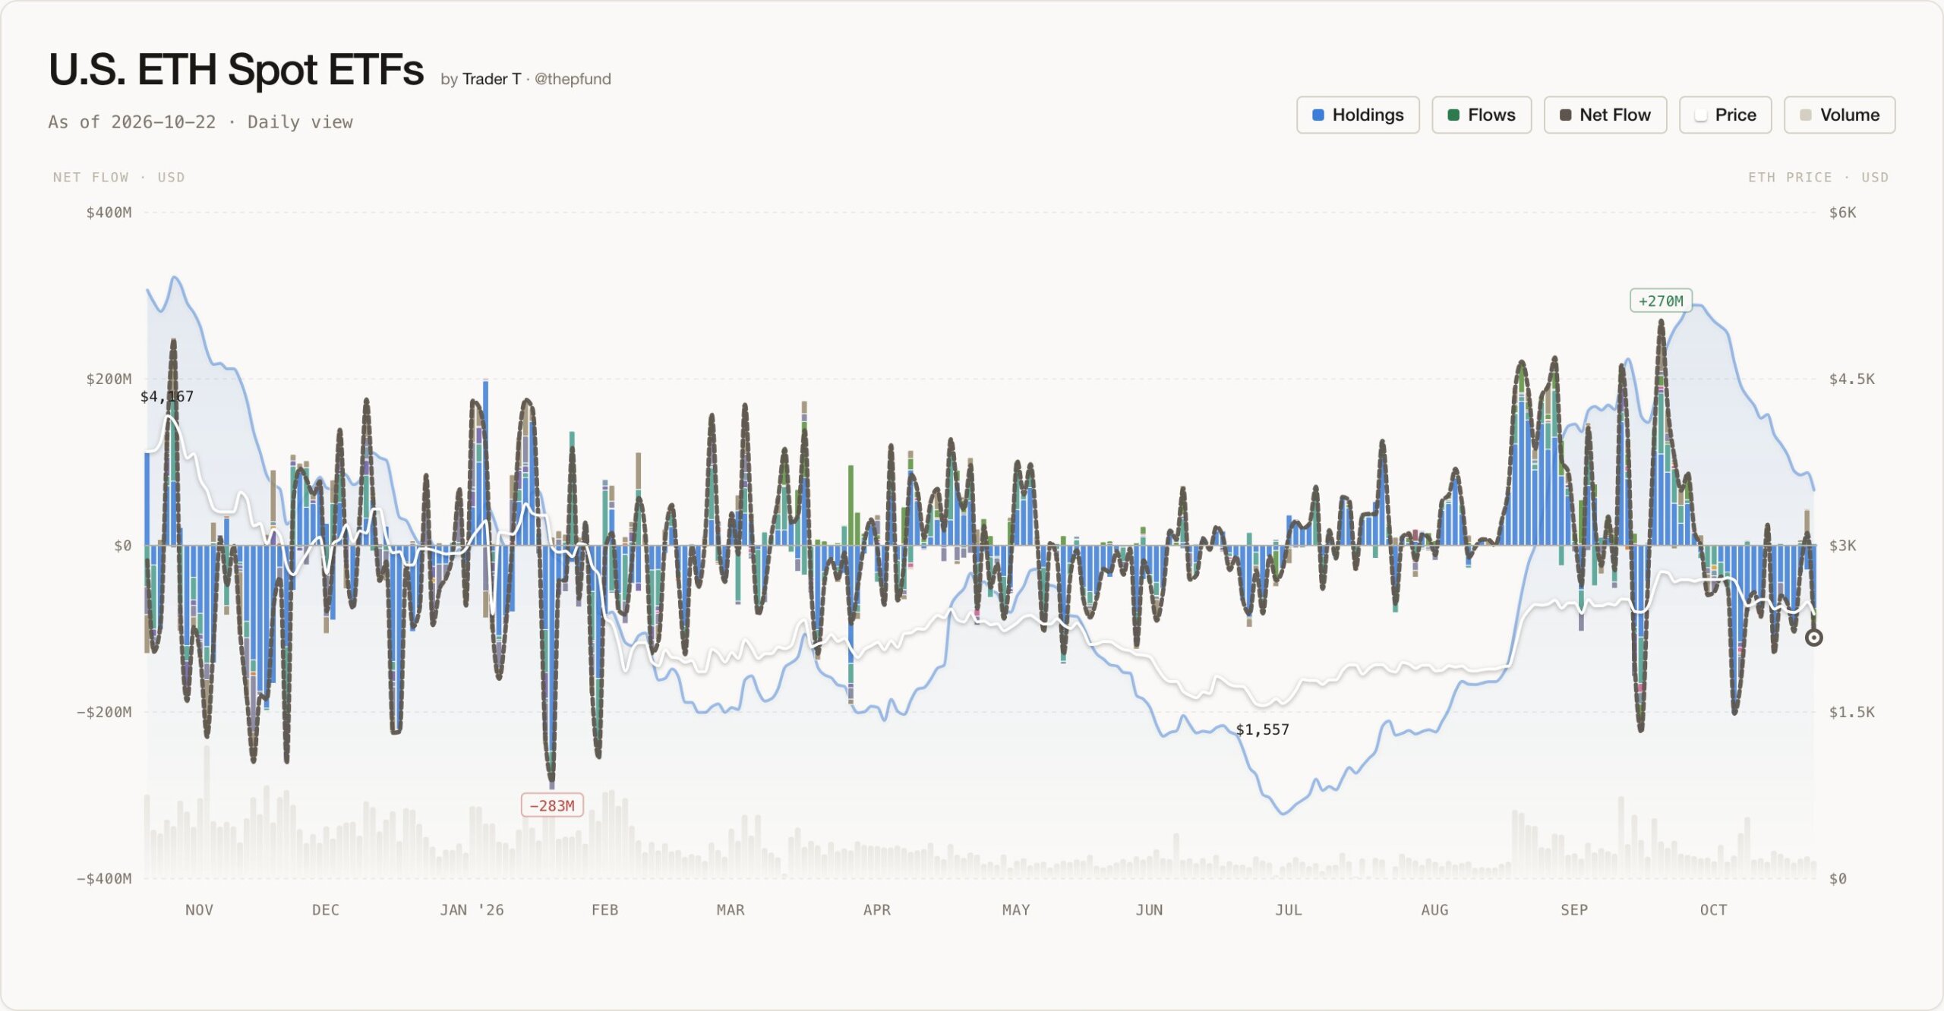This screenshot has width=1944, height=1011.
Task: Click the $4,167 price annotation
Action: tap(167, 396)
